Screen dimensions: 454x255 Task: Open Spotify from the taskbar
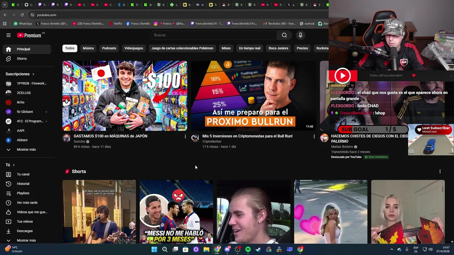248,249
